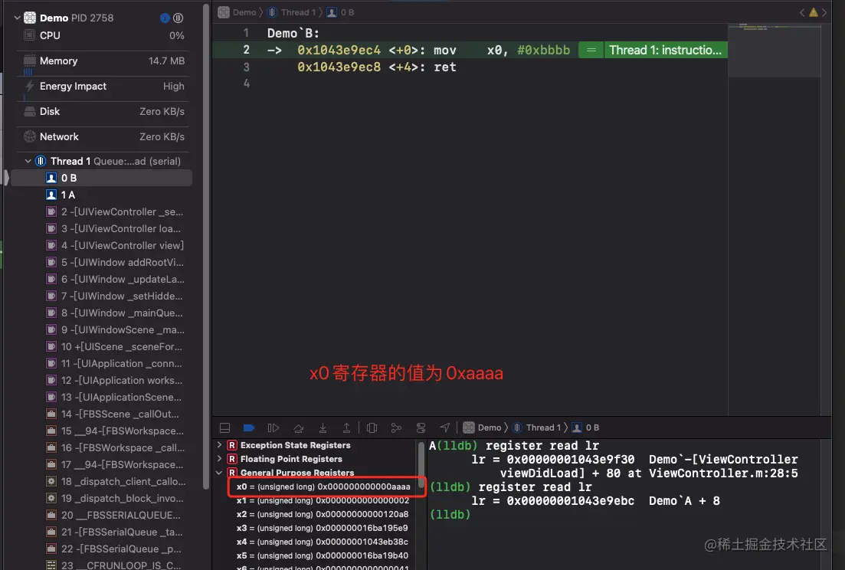Click the Thread 1 instruction annotation badge

[x=666, y=50]
